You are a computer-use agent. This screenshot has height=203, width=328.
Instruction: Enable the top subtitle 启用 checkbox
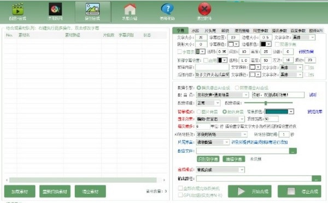[206, 60]
